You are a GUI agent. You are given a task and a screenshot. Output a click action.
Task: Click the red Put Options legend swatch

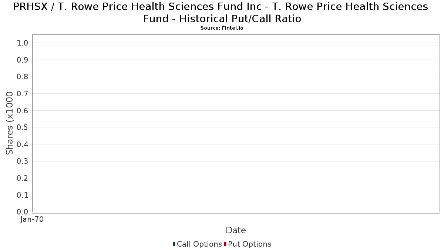(225, 244)
